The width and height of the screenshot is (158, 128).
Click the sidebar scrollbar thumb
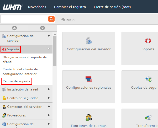pos(55,51)
